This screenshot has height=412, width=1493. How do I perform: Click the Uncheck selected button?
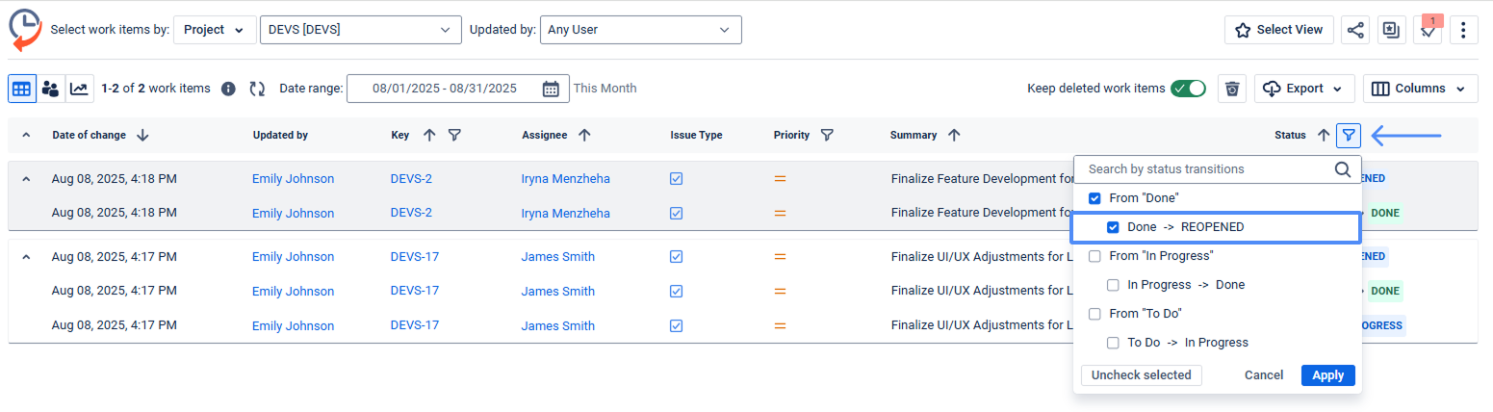[1141, 375]
